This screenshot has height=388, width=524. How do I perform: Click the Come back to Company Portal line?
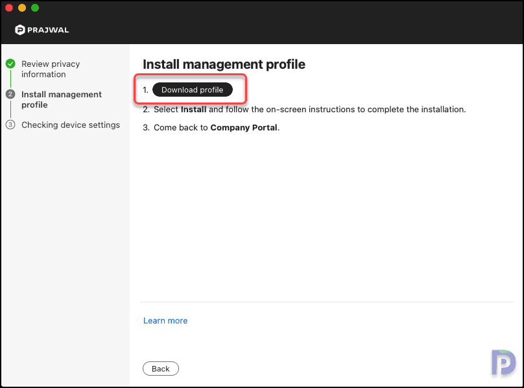click(x=211, y=127)
